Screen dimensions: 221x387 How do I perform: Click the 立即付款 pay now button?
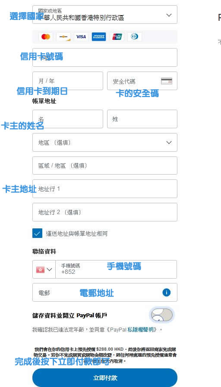coord(105,377)
